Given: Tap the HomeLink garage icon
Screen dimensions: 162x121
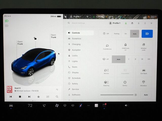Looking at the screenshot, I should point(132,23).
